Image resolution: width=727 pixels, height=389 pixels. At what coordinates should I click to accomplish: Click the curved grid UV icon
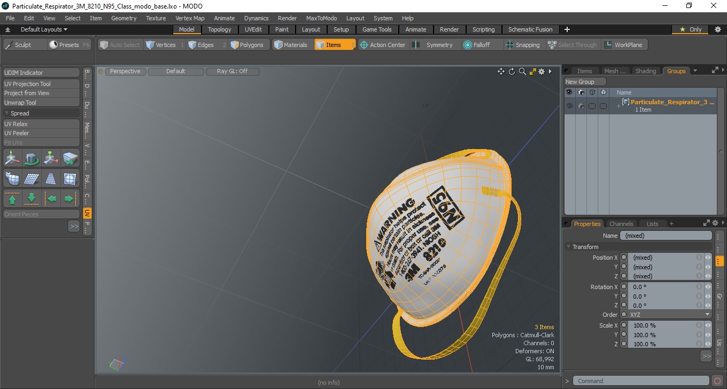[x=12, y=178]
